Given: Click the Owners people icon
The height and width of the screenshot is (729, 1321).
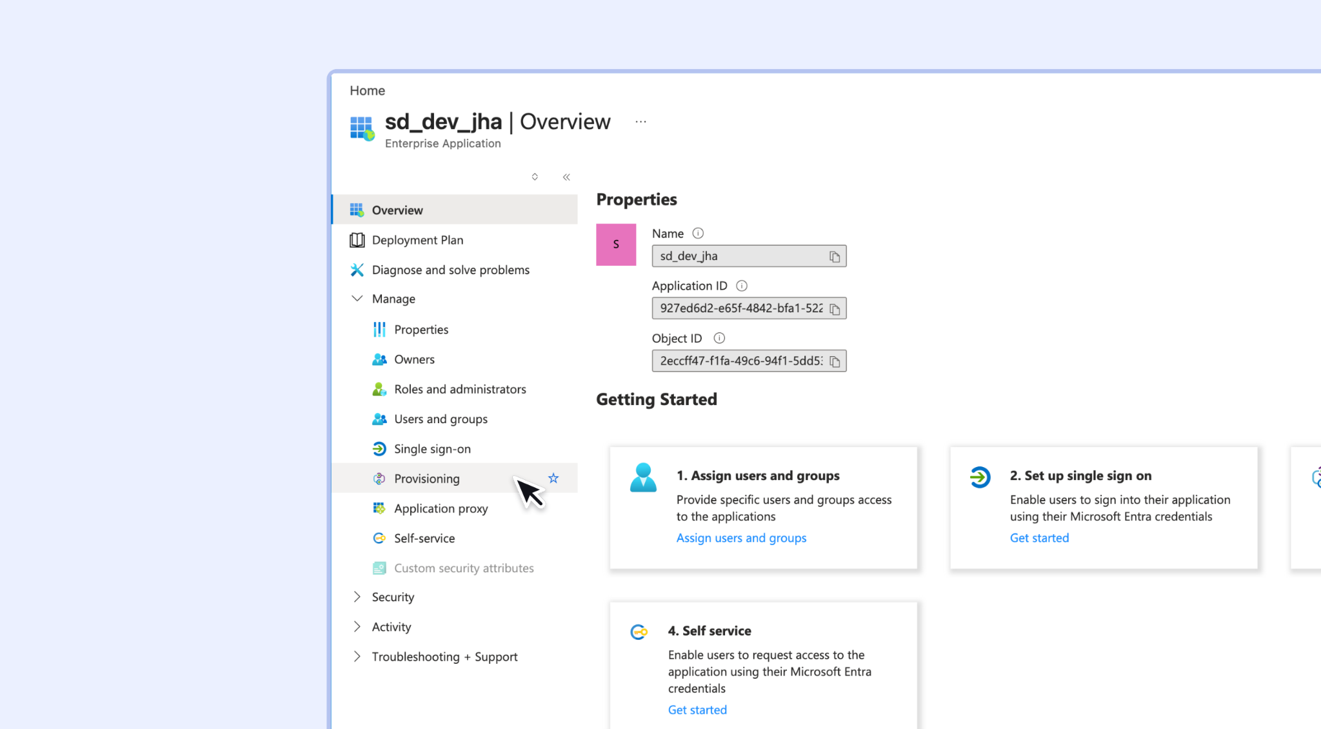Looking at the screenshot, I should coord(379,359).
